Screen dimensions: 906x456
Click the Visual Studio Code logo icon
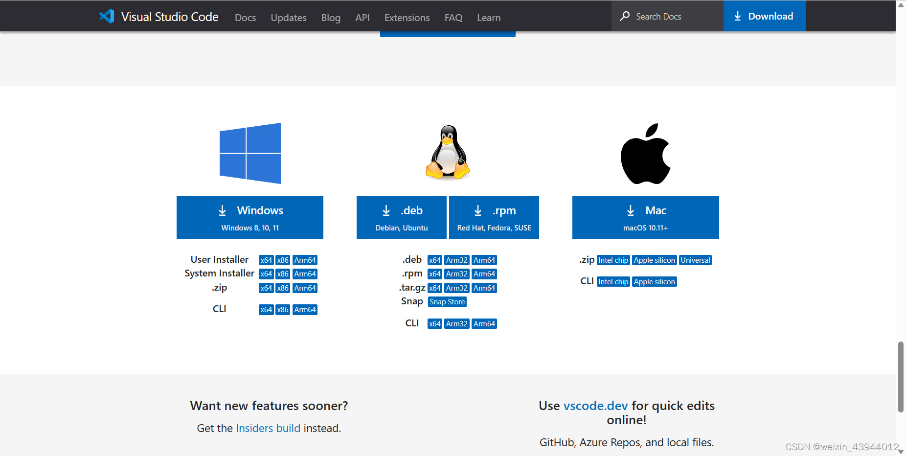coord(107,17)
